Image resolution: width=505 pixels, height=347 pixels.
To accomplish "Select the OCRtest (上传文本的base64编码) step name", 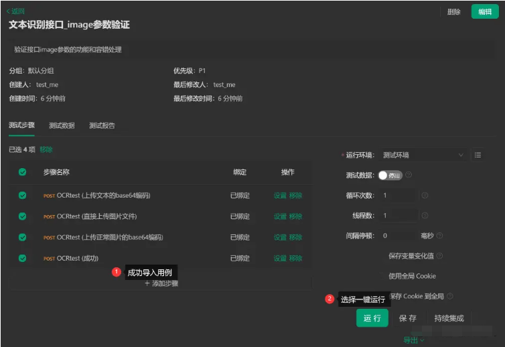I will pos(103,195).
